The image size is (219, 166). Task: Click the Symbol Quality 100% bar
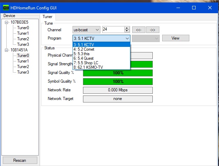tap(118, 82)
